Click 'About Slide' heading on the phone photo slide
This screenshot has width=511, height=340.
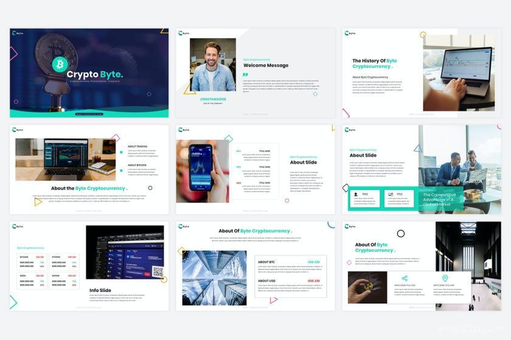[x=304, y=162]
